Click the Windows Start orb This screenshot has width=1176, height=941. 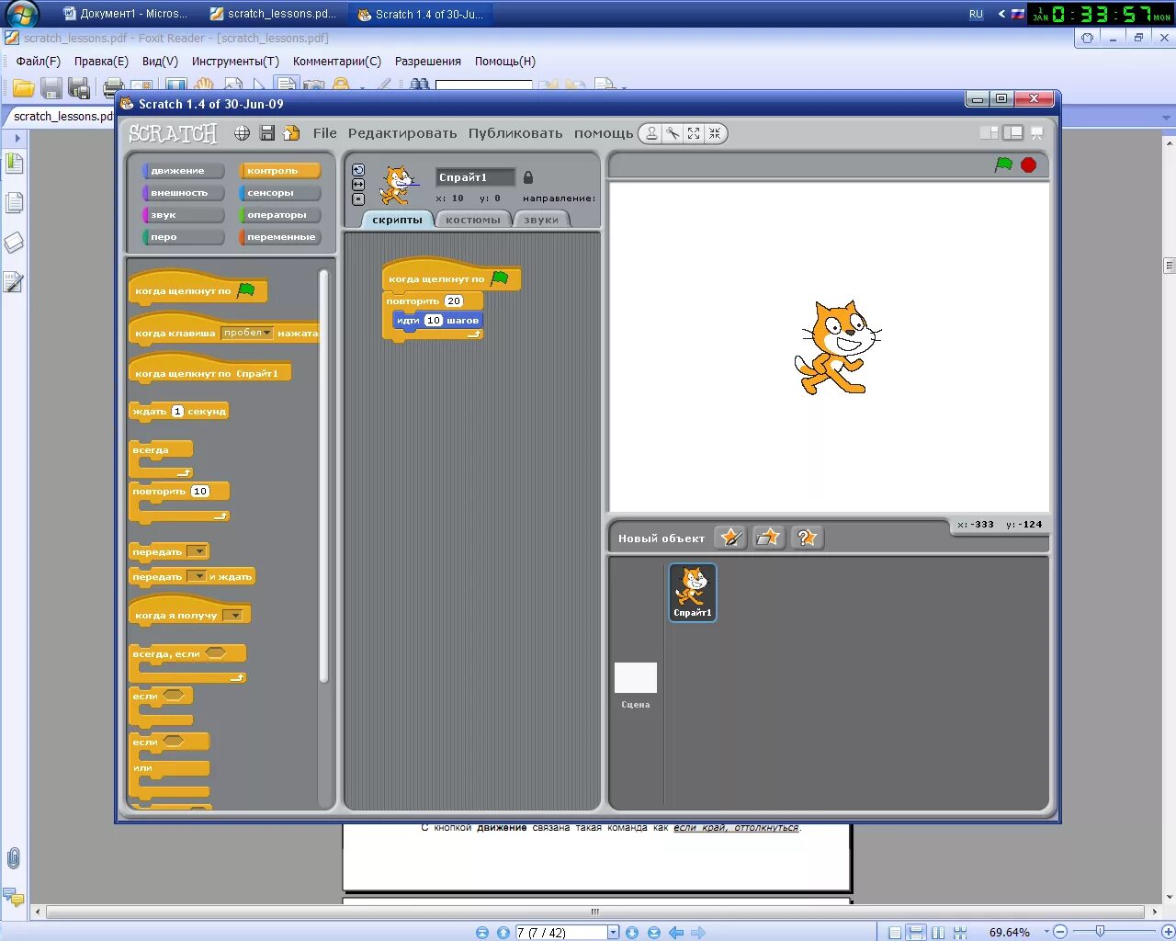click(20, 14)
